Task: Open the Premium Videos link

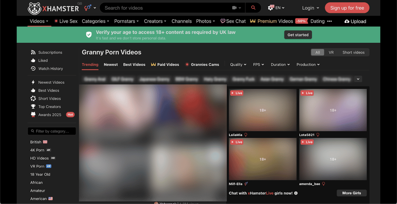Action: click(x=275, y=21)
